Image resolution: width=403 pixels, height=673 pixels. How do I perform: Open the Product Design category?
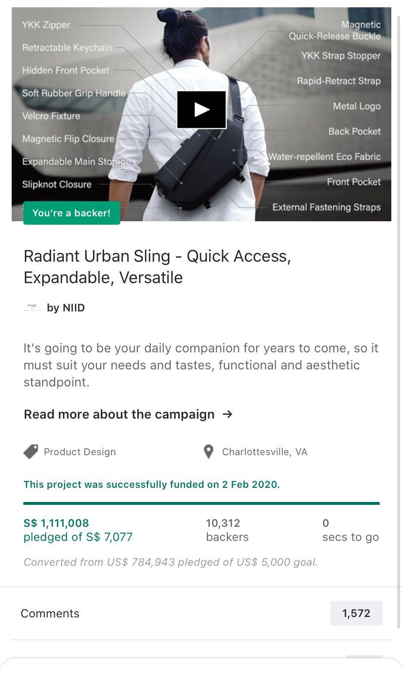pos(80,452)
